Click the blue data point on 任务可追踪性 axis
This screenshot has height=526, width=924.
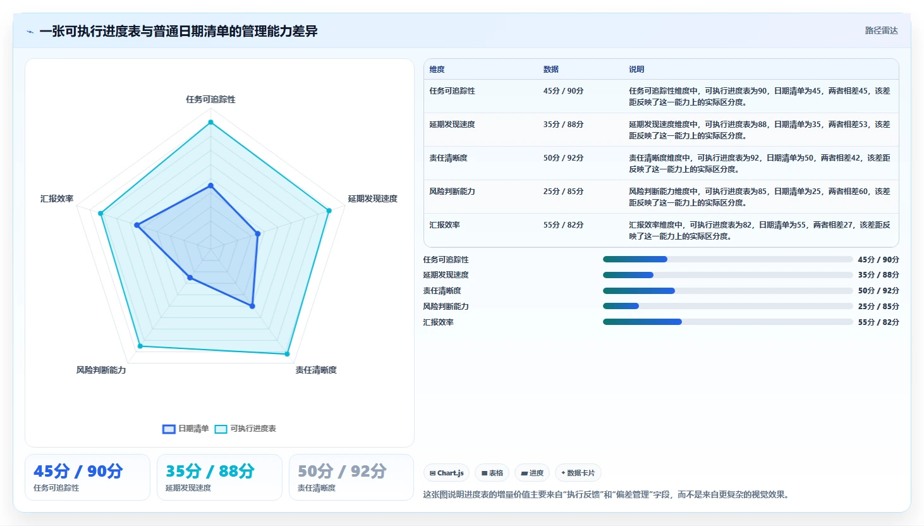coord(210,186)
